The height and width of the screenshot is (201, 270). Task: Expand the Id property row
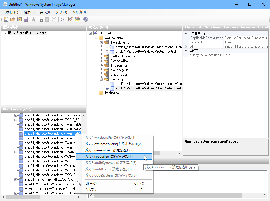(x=186, y=46)
